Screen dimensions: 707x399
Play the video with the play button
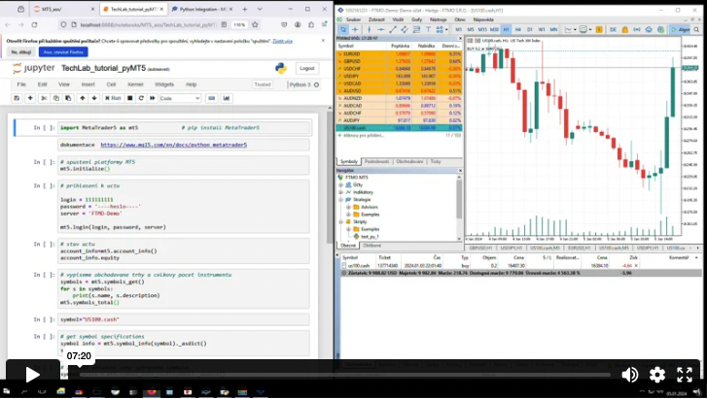pyautogui.click(x=32, y=374)
